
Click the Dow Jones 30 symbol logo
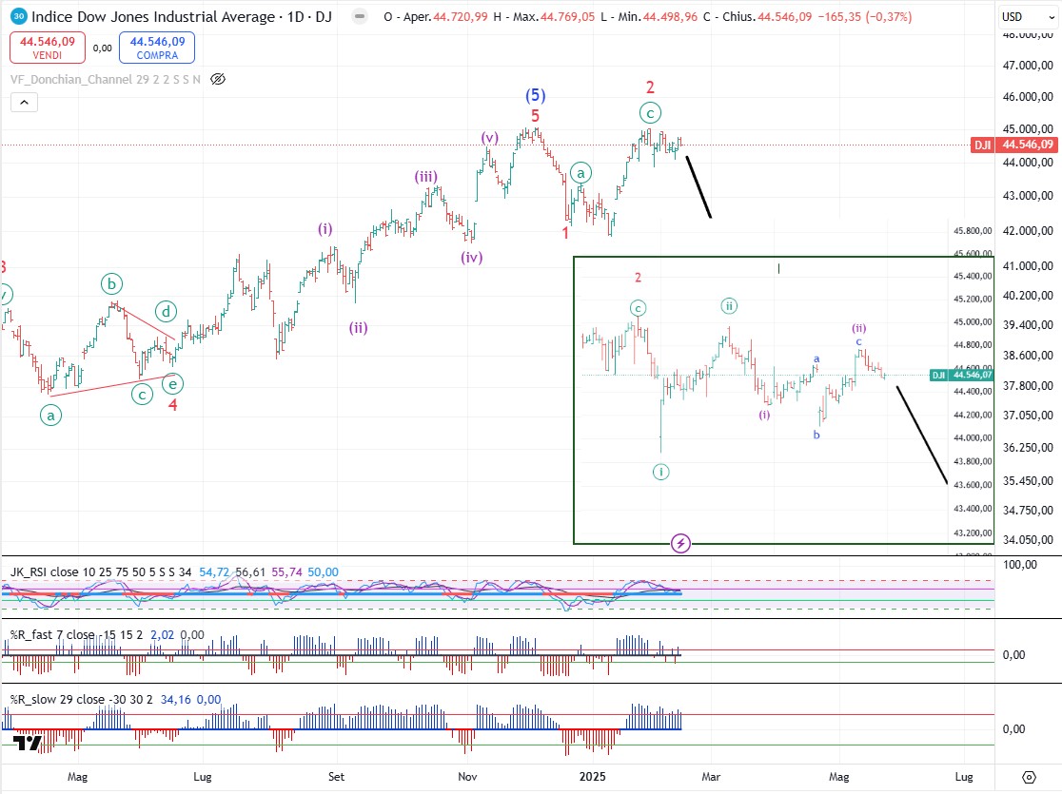(19, 16)
